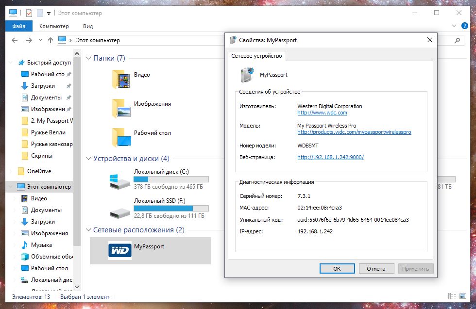The width and height of the screenshot is (476, 309).
Task: Select the Локальный диск (C:) drive icon
Action: coord(119,181)
